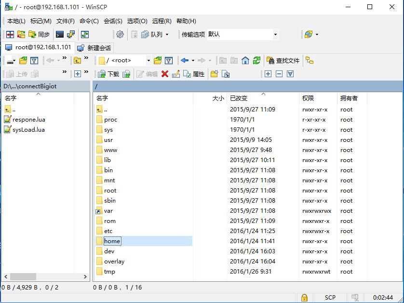Go to remote home directory icon

point(245,61)
